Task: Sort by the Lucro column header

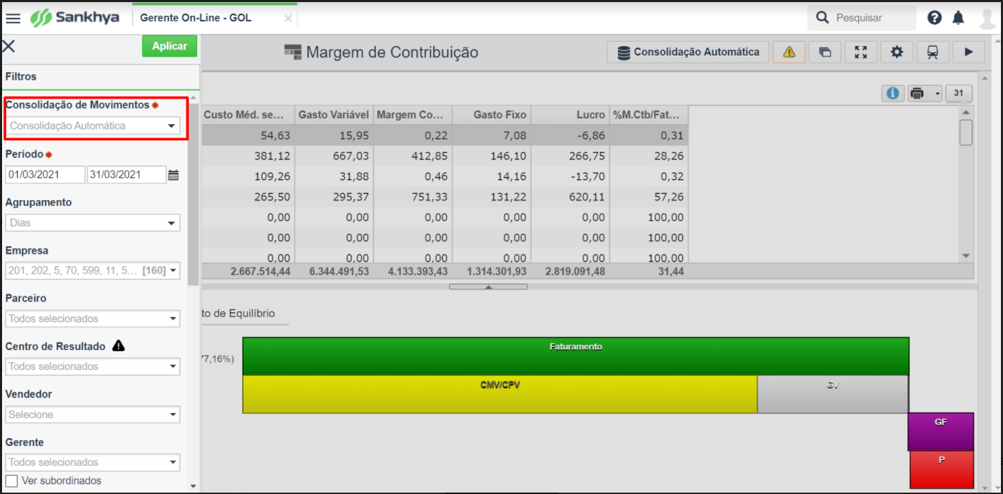Action: click(x=570, y=115)
